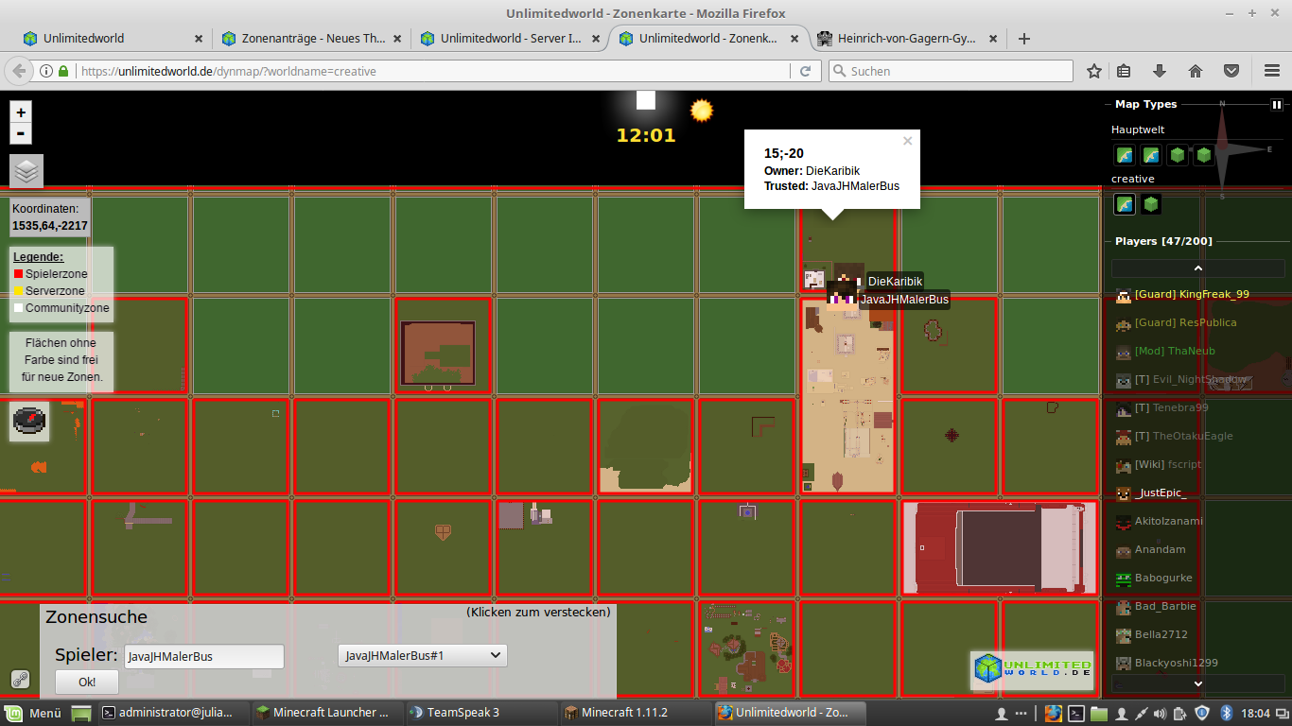Follow player Bella2712

coord(1161,634)
